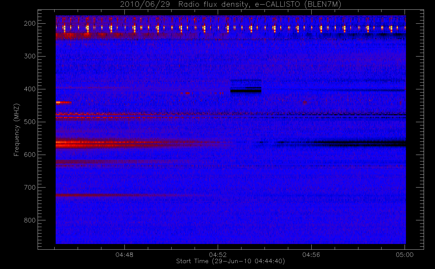Click the '05:00' time axis label
The image size is (435, 269).
(405, 255)
